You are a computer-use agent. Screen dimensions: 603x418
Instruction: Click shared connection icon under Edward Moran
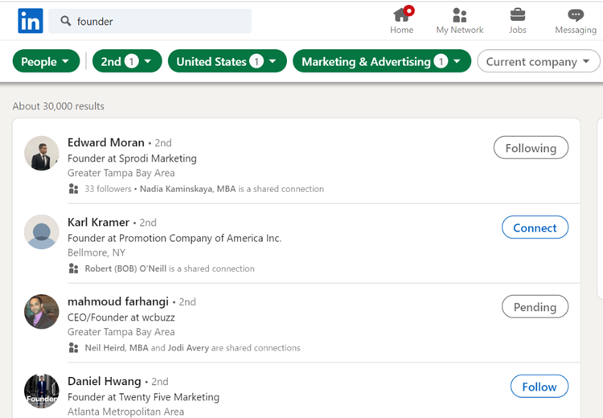coord(73,189)
